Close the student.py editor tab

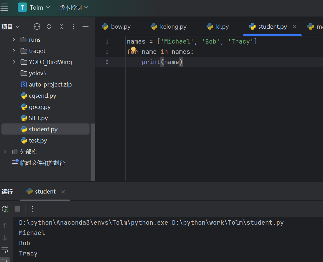point(294,26)
